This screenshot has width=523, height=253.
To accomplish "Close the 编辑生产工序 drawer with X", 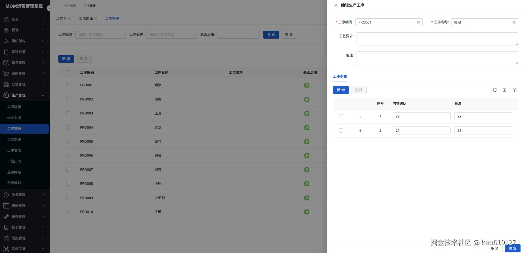I will 336,5.
